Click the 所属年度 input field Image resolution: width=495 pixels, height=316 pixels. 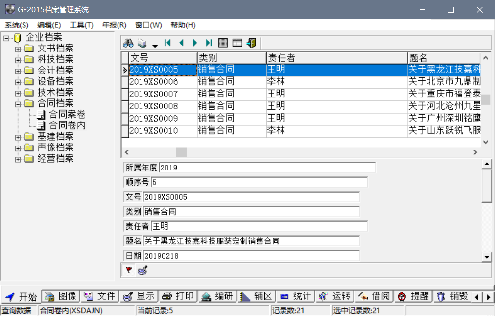pos(267,168)
